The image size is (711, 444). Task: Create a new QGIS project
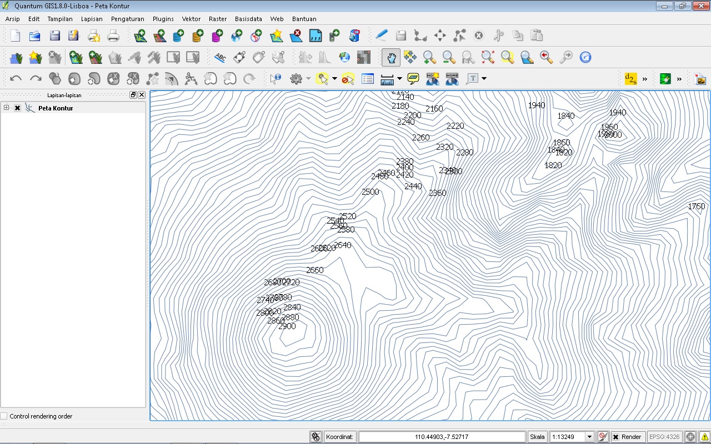[15, 36]
